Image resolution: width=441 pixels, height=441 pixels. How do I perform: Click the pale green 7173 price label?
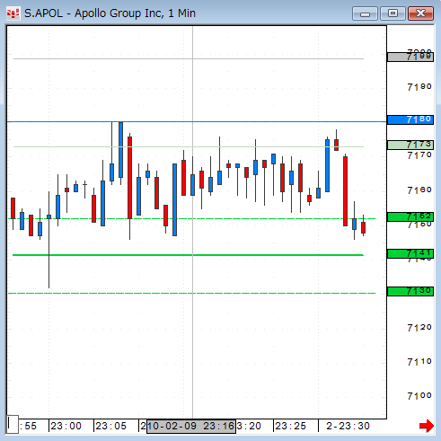(410, 145)
